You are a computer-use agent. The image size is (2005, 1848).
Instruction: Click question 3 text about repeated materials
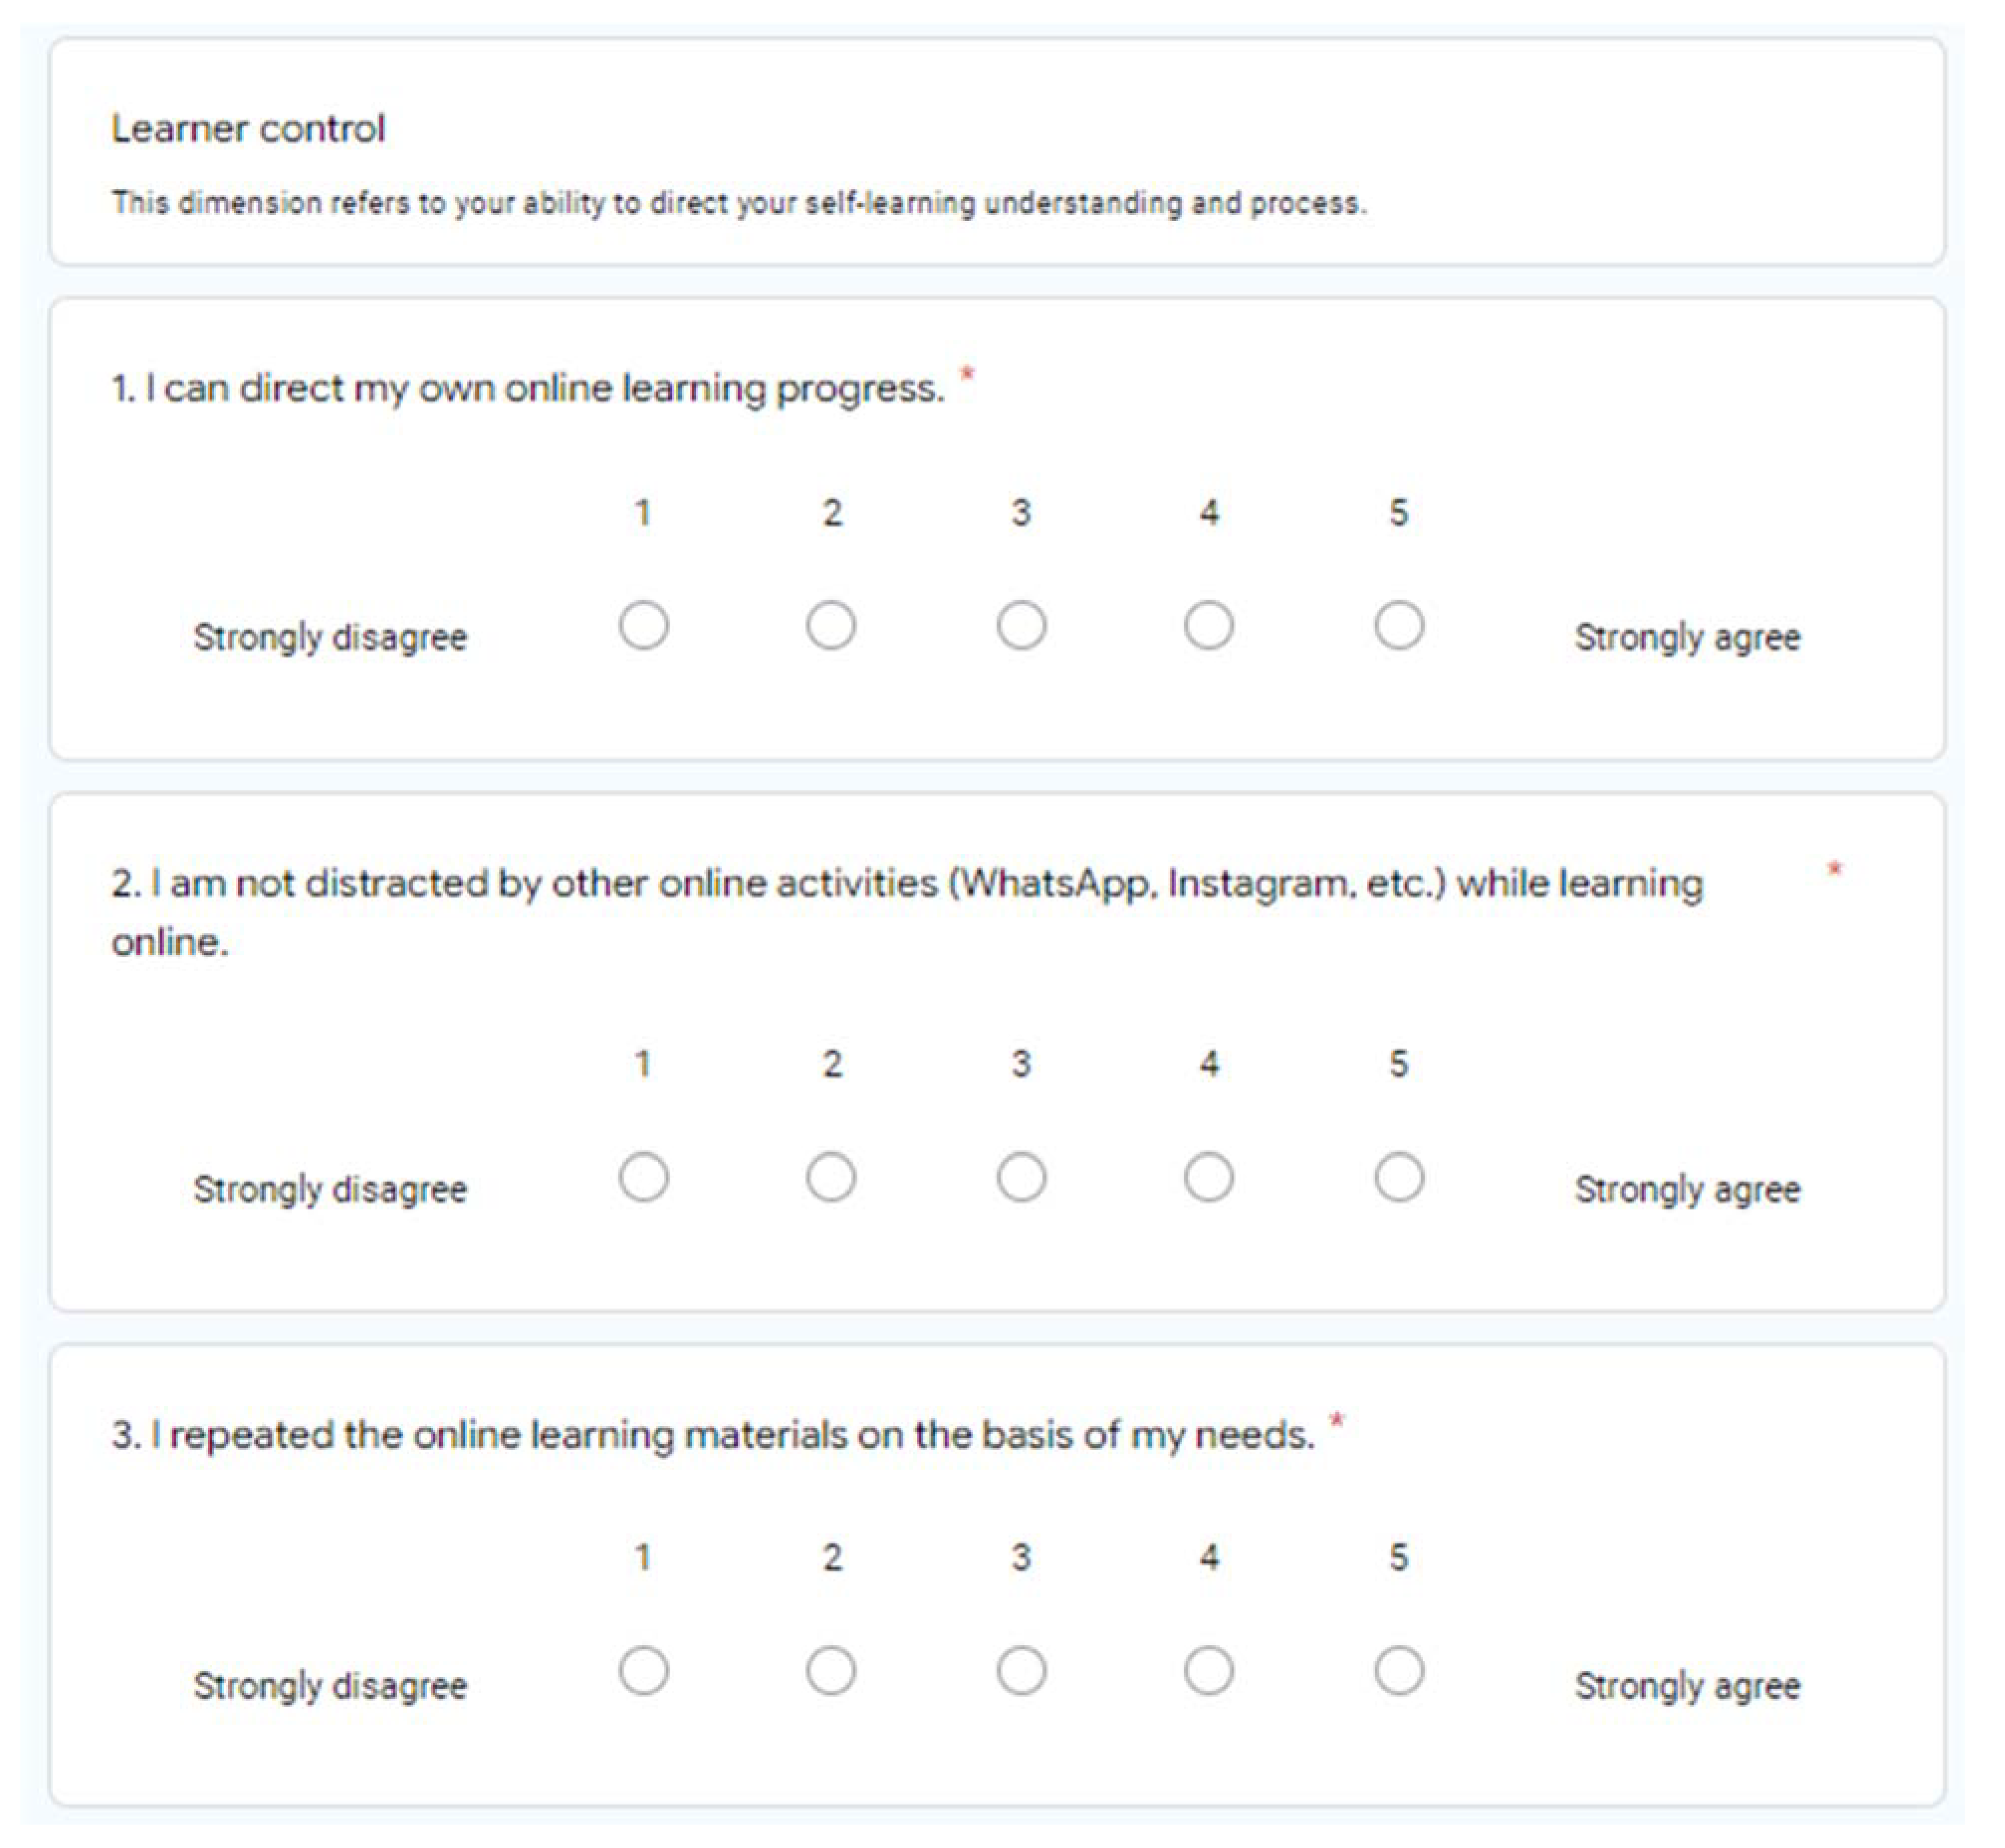click(x=712, y=1435)
